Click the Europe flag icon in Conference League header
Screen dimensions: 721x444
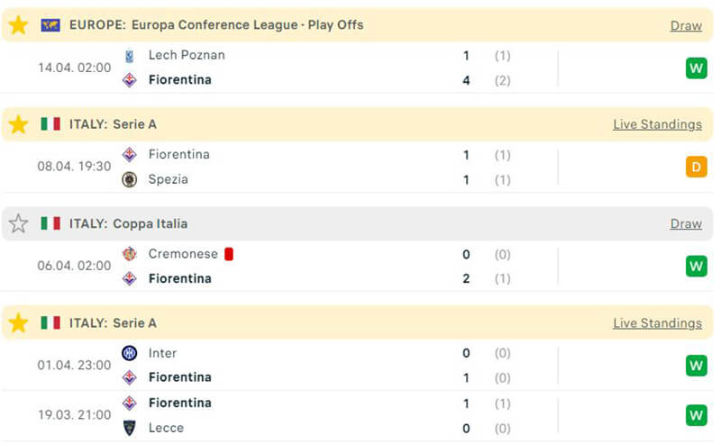(50, 25)
